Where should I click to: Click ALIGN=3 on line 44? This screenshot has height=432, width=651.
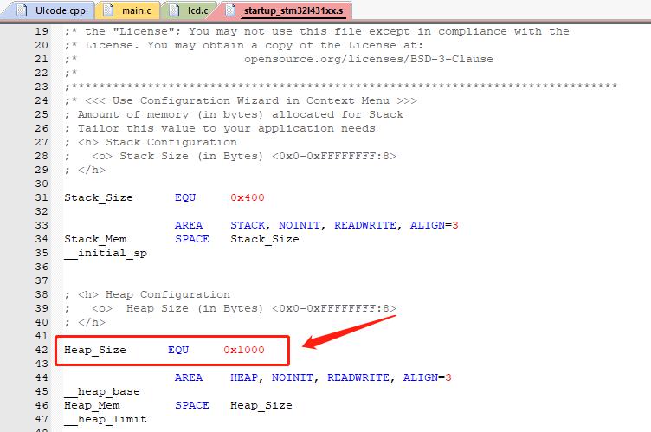click(x=428, y=377)
